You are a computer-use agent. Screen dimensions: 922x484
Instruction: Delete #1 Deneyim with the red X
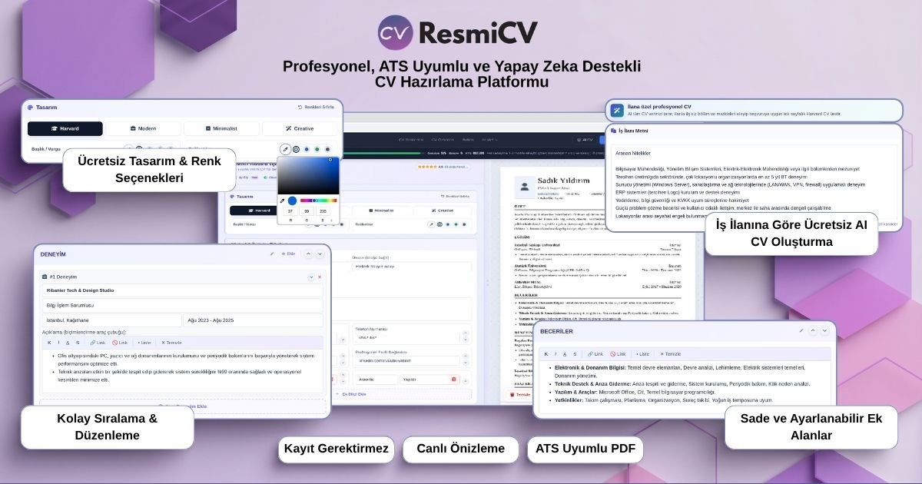[320, 277]
